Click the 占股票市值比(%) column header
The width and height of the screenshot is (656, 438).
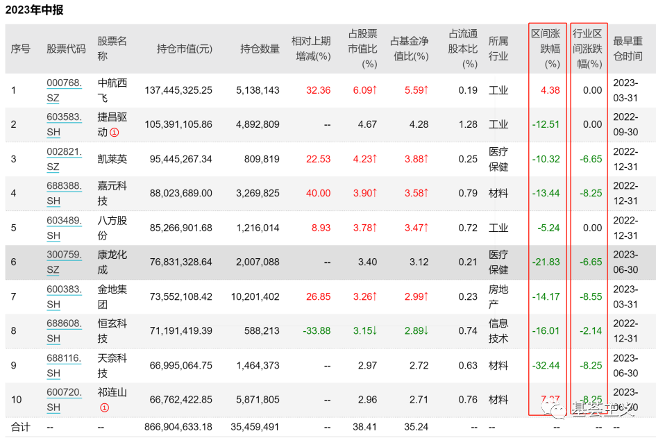(363, 49)
